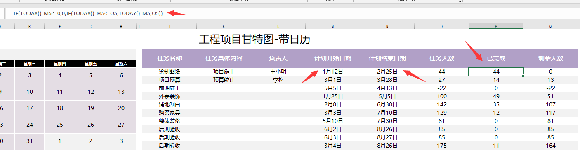Select the 3月28日 end date cell
580x155 pixels.
387,80
